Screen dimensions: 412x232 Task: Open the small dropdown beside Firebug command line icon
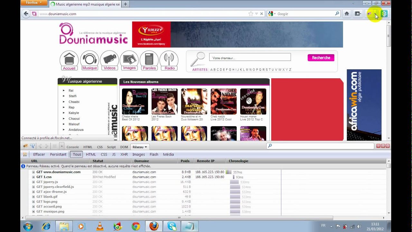click(61, 146)
